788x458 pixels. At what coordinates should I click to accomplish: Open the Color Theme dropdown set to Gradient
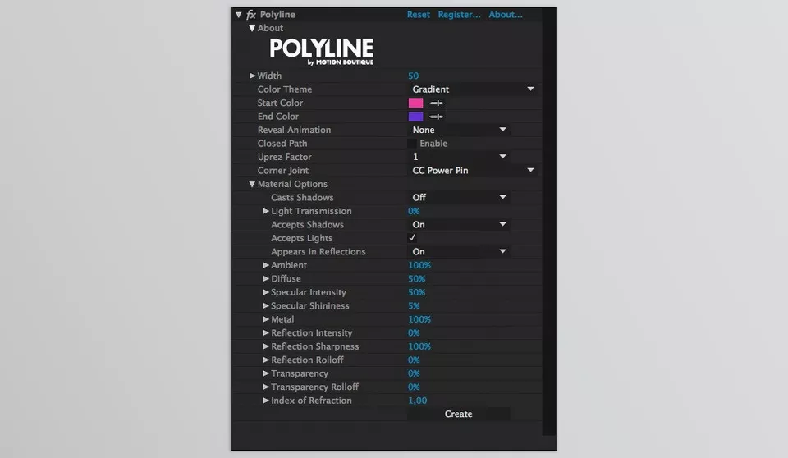(473, 89)
